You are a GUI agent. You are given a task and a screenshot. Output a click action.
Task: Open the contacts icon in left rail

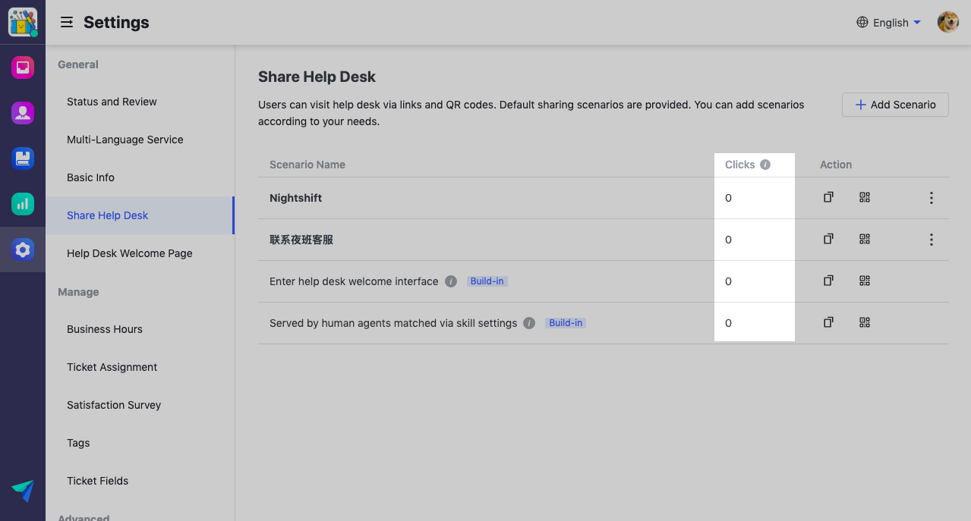(x=23, y=113)
